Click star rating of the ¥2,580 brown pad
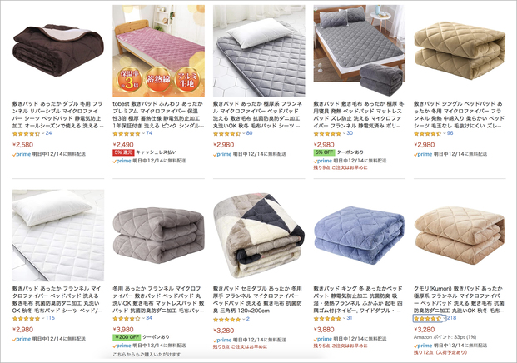Viewport: 517px width, 363px height. pyautogui.click(x=26, y=133)
